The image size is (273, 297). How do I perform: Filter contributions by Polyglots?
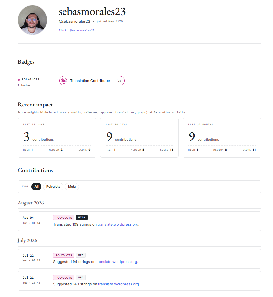(x=53, y=187)
